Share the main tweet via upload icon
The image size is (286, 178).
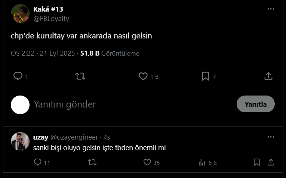point(268,76)
